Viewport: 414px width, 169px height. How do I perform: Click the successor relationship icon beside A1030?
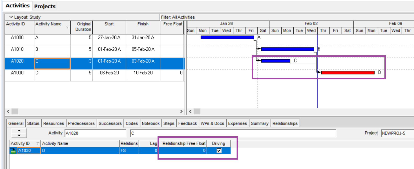pyautogui.click(x=13, y=151)
